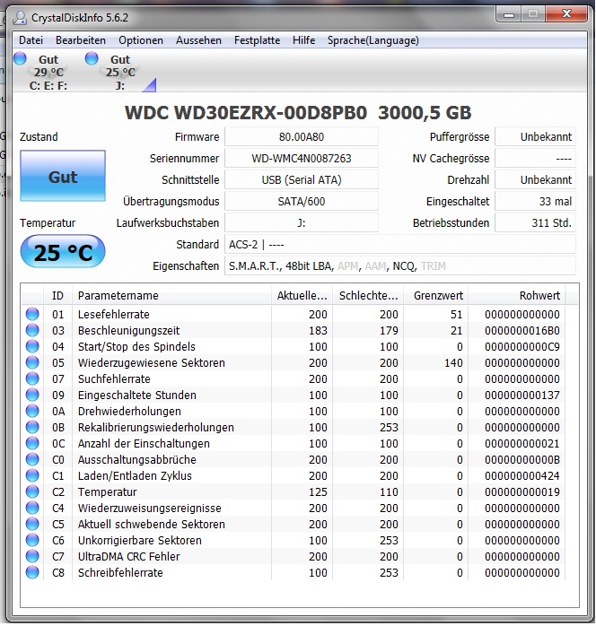This screenshot has width=596, height=626.
Task: Click the status orb of C2 Temperatur row
Action: (x=32, y=491)
